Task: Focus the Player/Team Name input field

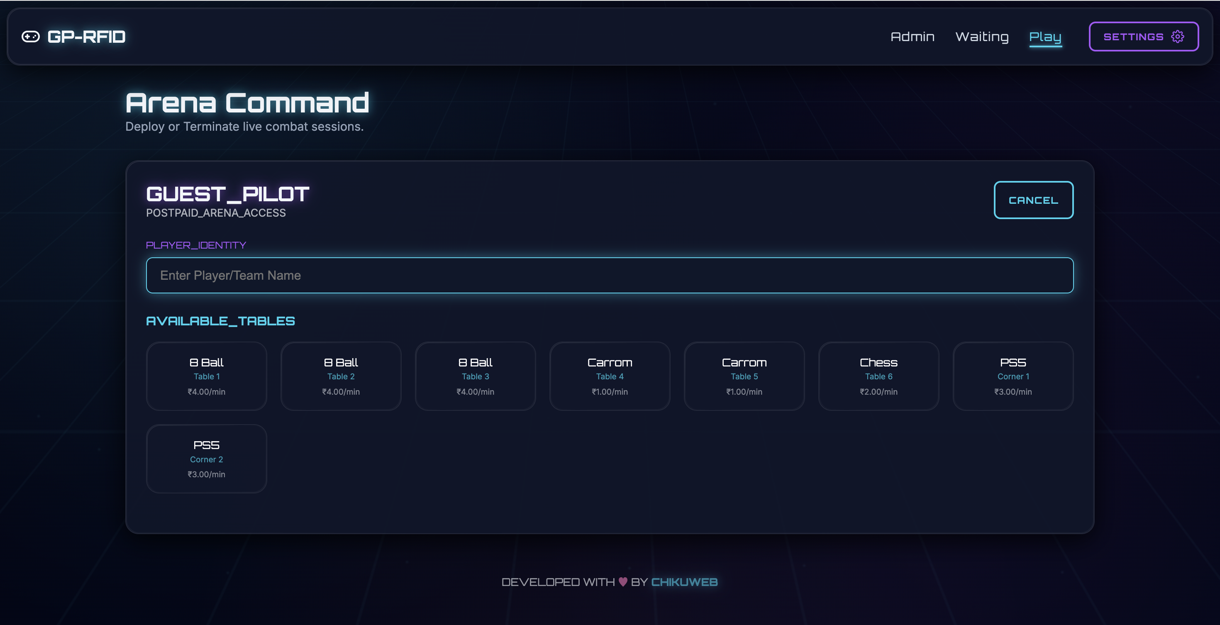Action: [x=609, y=275]
